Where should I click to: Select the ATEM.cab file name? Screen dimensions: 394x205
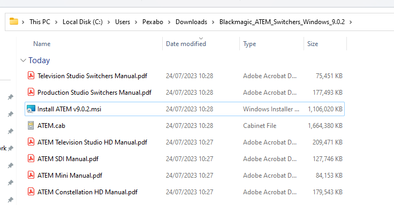coord(51,126)
